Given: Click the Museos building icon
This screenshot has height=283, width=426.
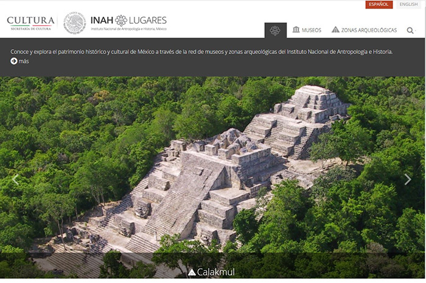Looking at the screenshot, I should pyautogui.click(x=296, y=30).
